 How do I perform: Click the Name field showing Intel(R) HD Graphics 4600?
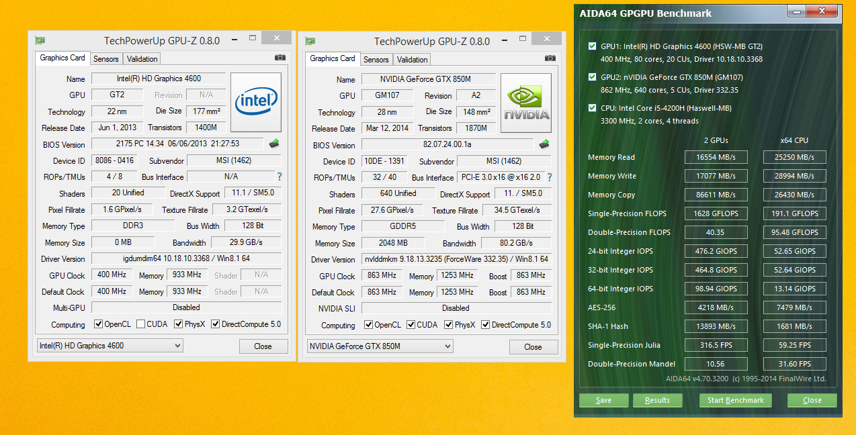click(159, 79)
